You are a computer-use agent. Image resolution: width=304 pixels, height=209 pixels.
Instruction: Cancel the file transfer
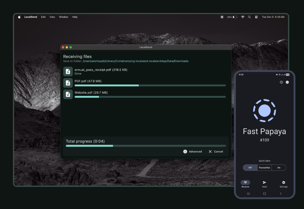(x=216, y=152)
